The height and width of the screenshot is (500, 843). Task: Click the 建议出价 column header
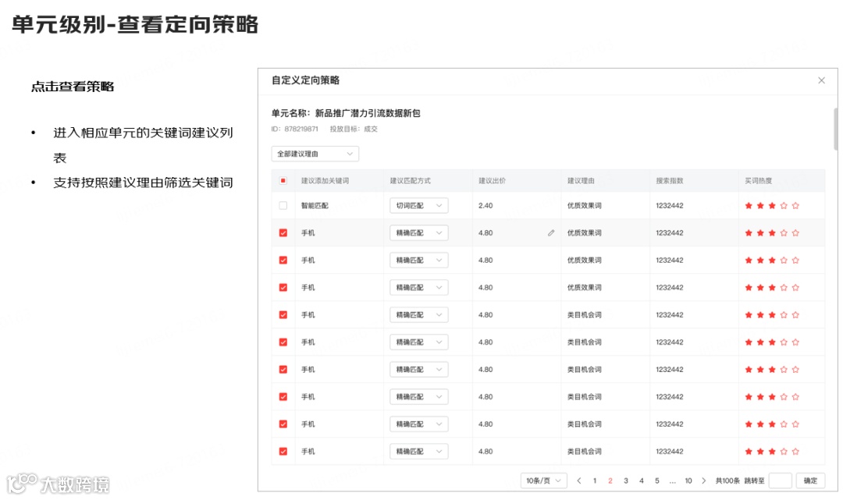coord(492,180)
